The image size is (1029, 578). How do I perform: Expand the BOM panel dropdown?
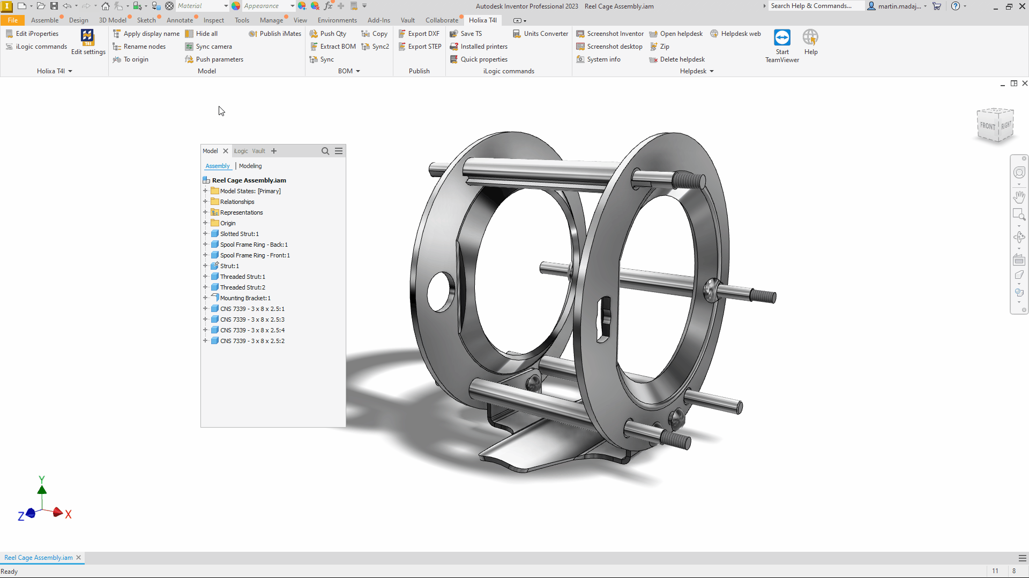tap(358, 71)
